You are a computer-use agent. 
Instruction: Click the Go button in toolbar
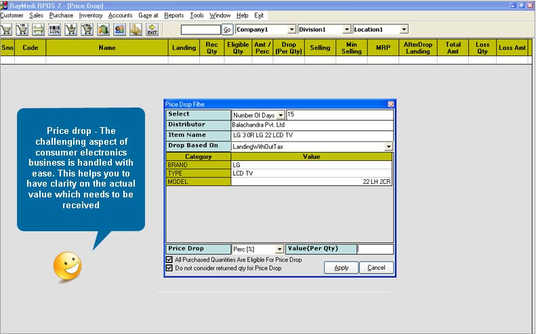[227, 30]
